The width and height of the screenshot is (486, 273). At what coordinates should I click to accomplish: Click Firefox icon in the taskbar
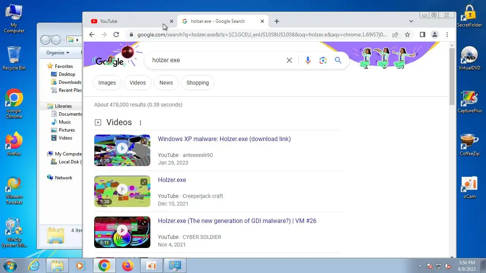[128, 265]
